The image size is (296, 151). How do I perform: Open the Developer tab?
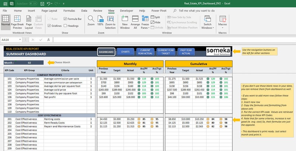(x=126, y=11)
